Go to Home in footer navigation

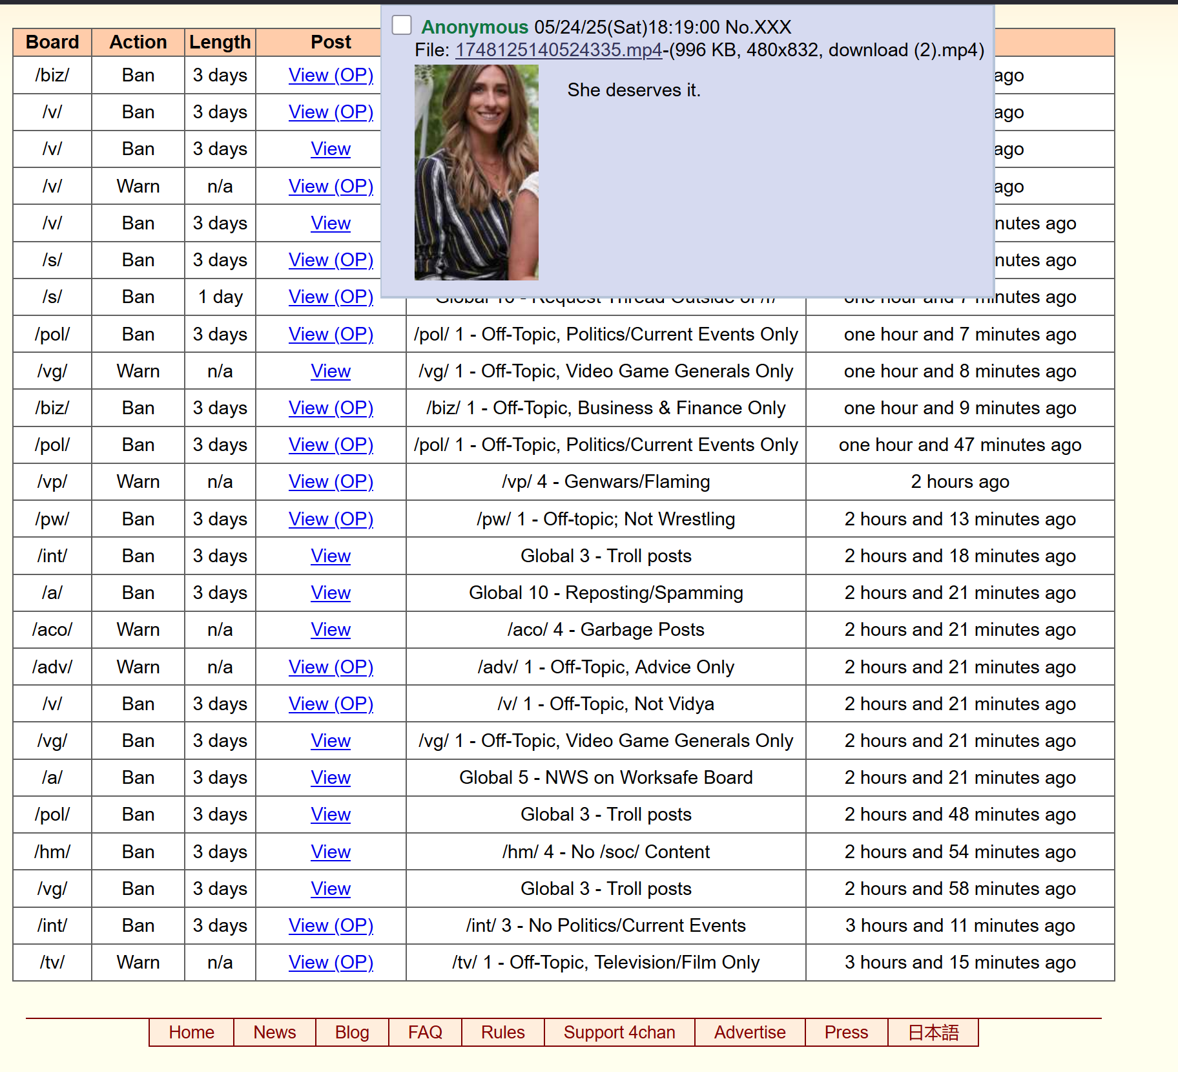[191, 1032]
